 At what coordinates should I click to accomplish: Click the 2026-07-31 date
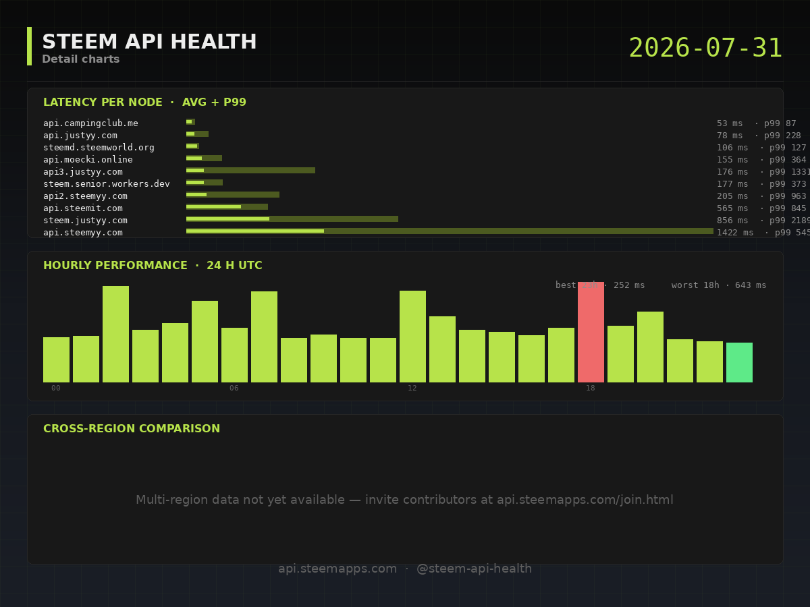click(x=705, y=49)
